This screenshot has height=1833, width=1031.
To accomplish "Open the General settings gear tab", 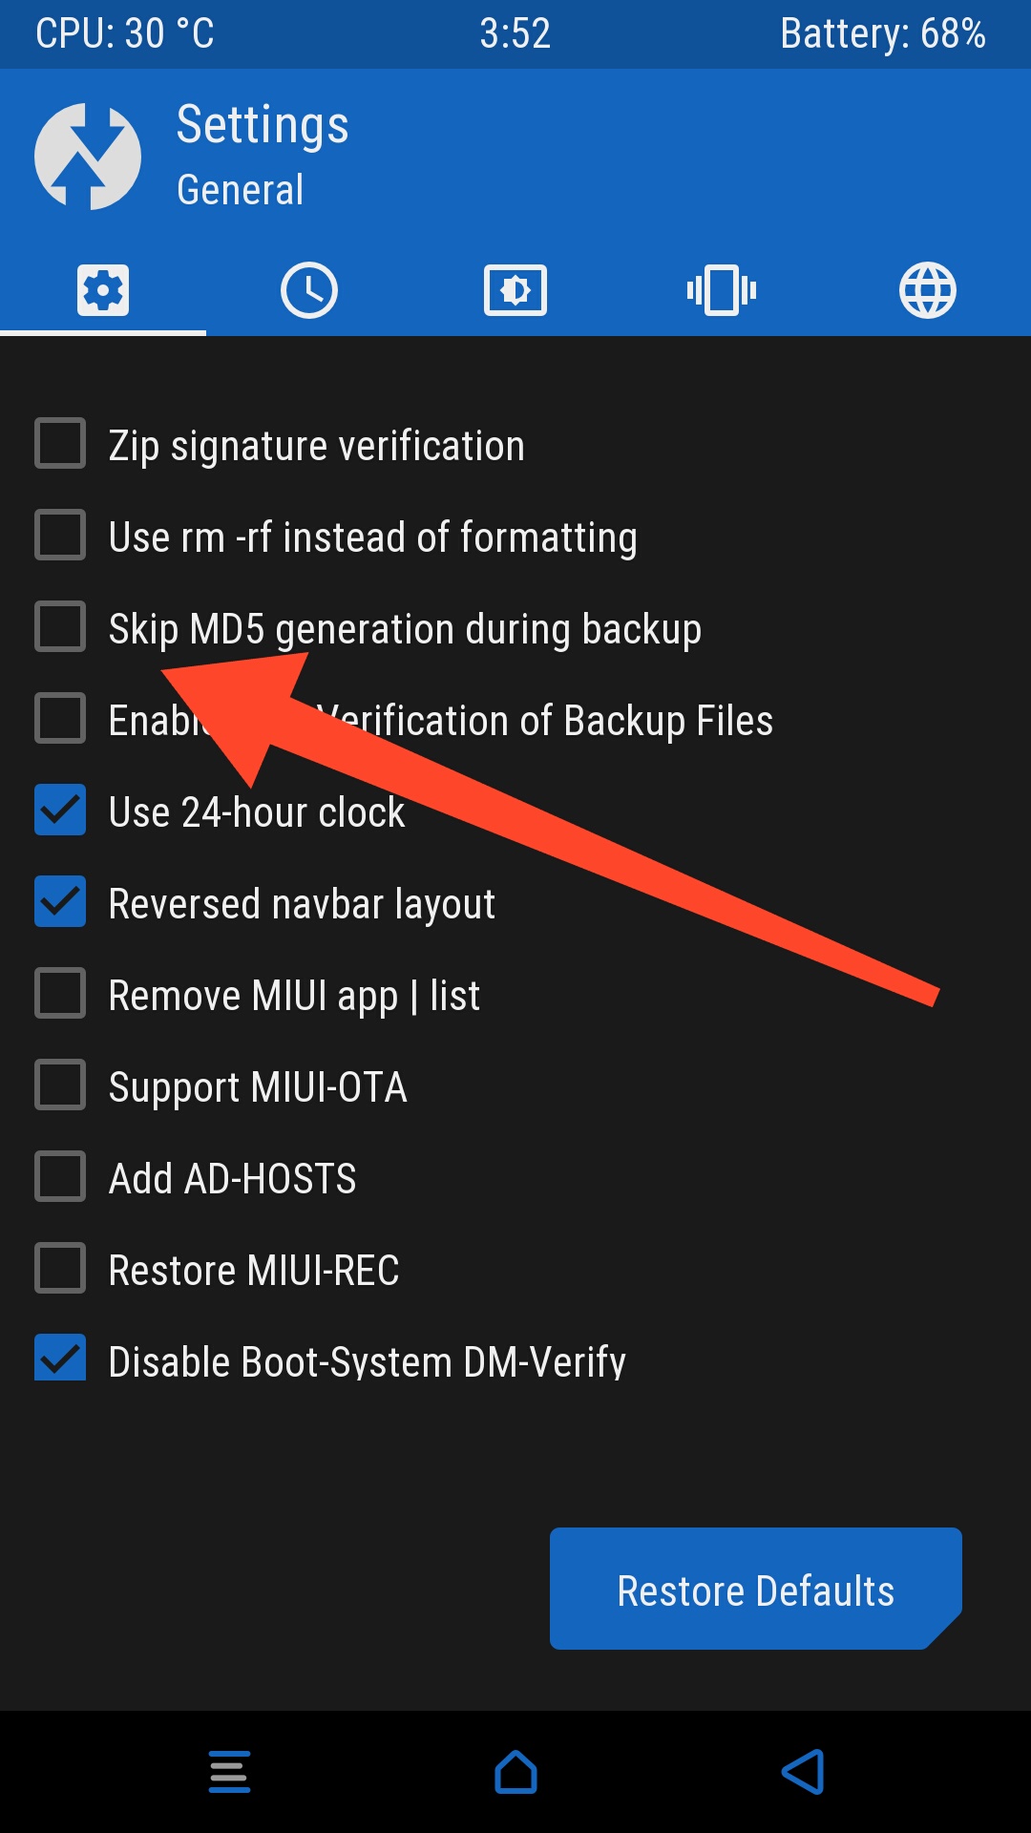I will click(x=103, y=290).
